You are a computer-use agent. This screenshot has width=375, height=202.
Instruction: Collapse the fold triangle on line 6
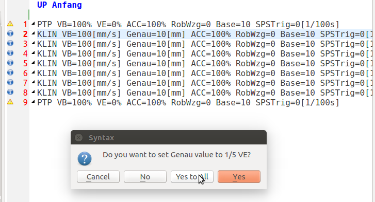point(33,72)
